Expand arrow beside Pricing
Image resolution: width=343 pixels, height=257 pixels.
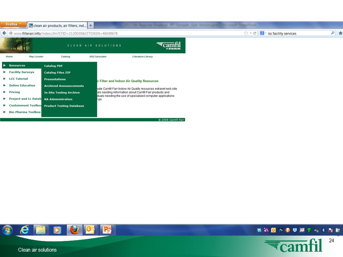(4, 92)
